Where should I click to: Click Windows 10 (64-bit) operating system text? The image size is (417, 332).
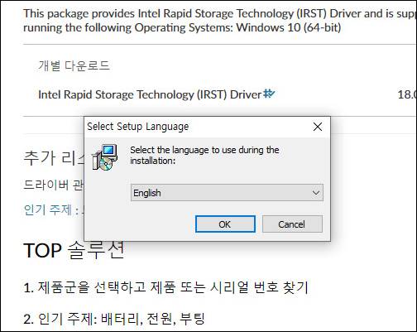click(x=289, y=27)
